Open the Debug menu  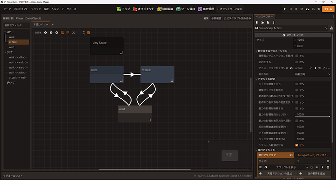(x=36, y=9)
